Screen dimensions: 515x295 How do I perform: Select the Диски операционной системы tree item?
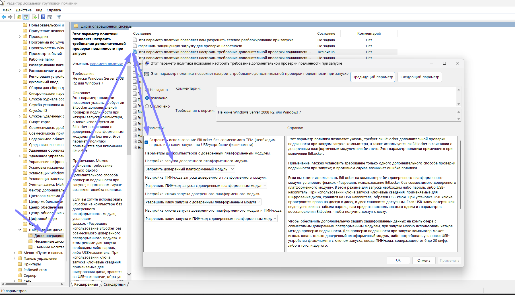pos(46,236)
